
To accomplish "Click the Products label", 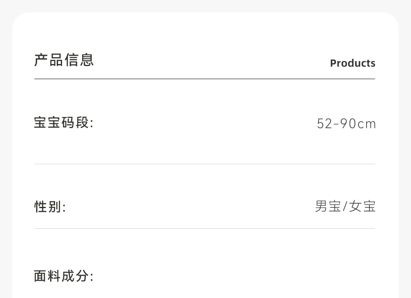I will coord(352,63).
